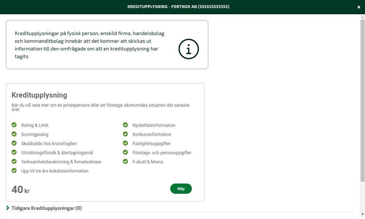
Task: Click the description starting 'När du vill veta mer'
Action: [x=100, y=107]
